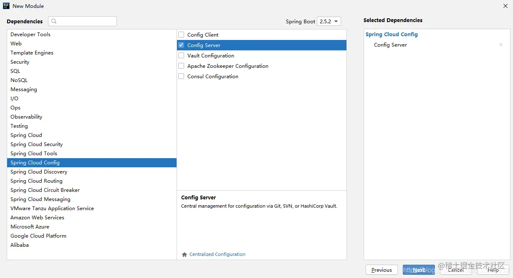Select the Web category

(x=92, y=44)
